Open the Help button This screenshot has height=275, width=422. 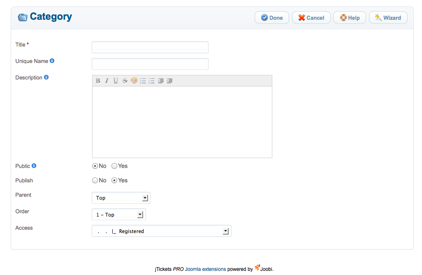click(x=350, y=18)
